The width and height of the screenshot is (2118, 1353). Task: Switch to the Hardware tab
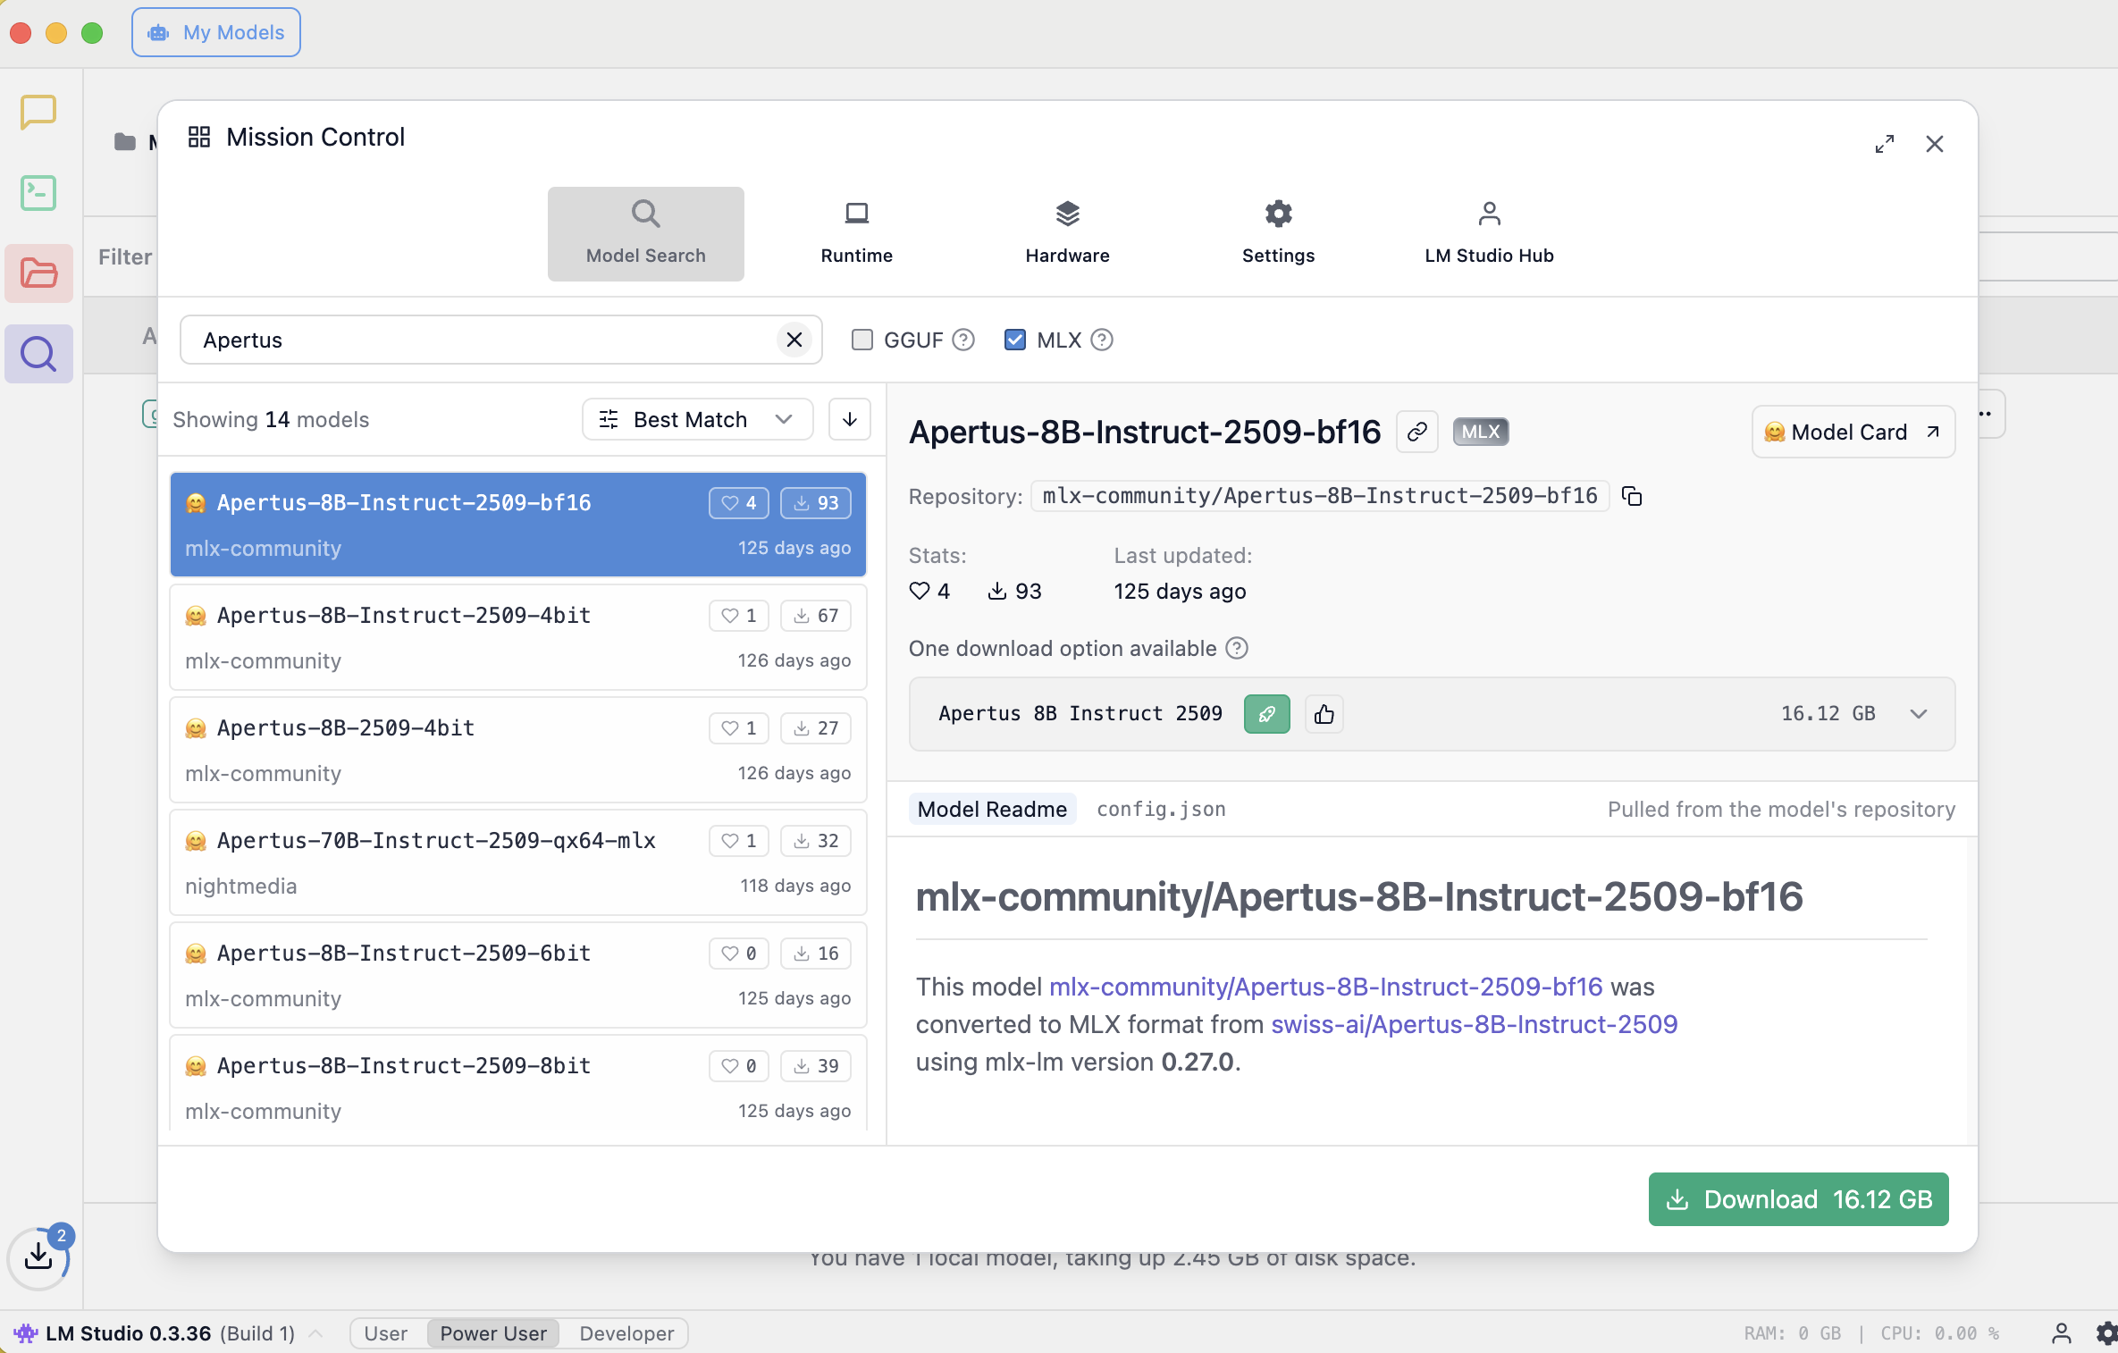(1067, 233)
